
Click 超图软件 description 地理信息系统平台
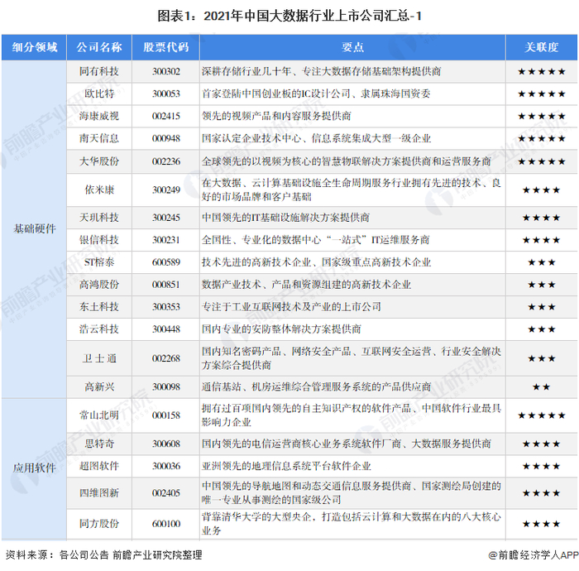(x=286, y=466)
